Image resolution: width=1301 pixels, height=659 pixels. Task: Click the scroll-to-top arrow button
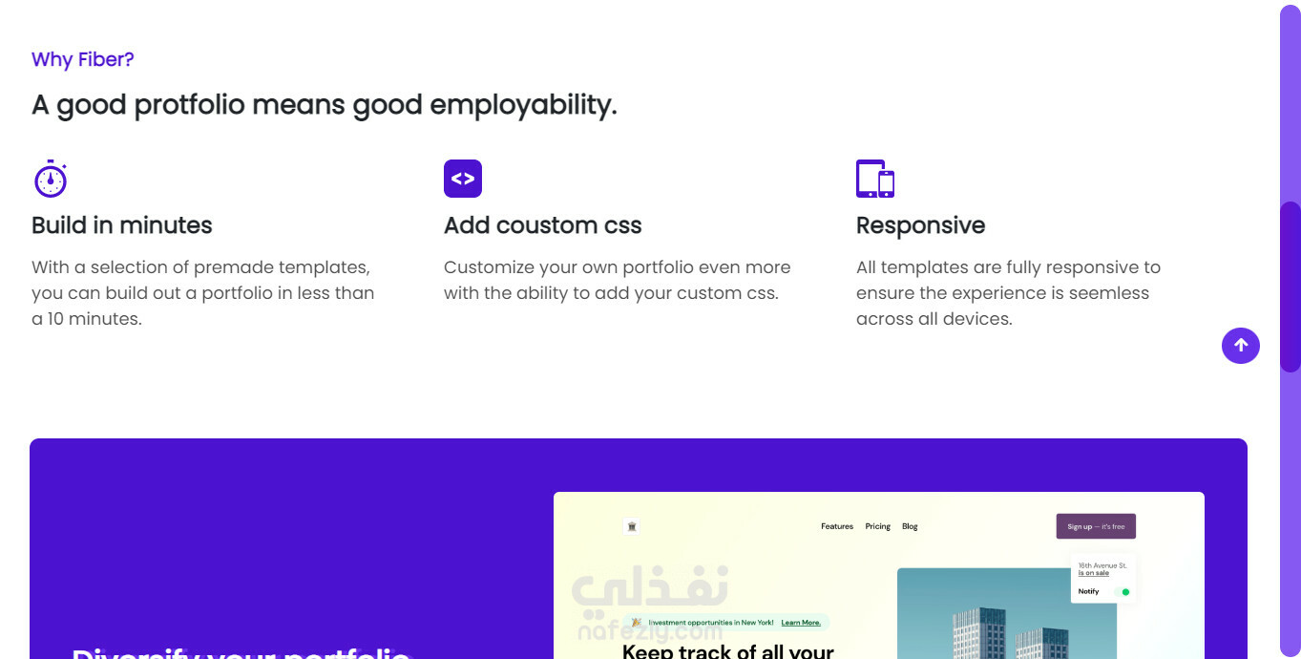(1240, 345)
